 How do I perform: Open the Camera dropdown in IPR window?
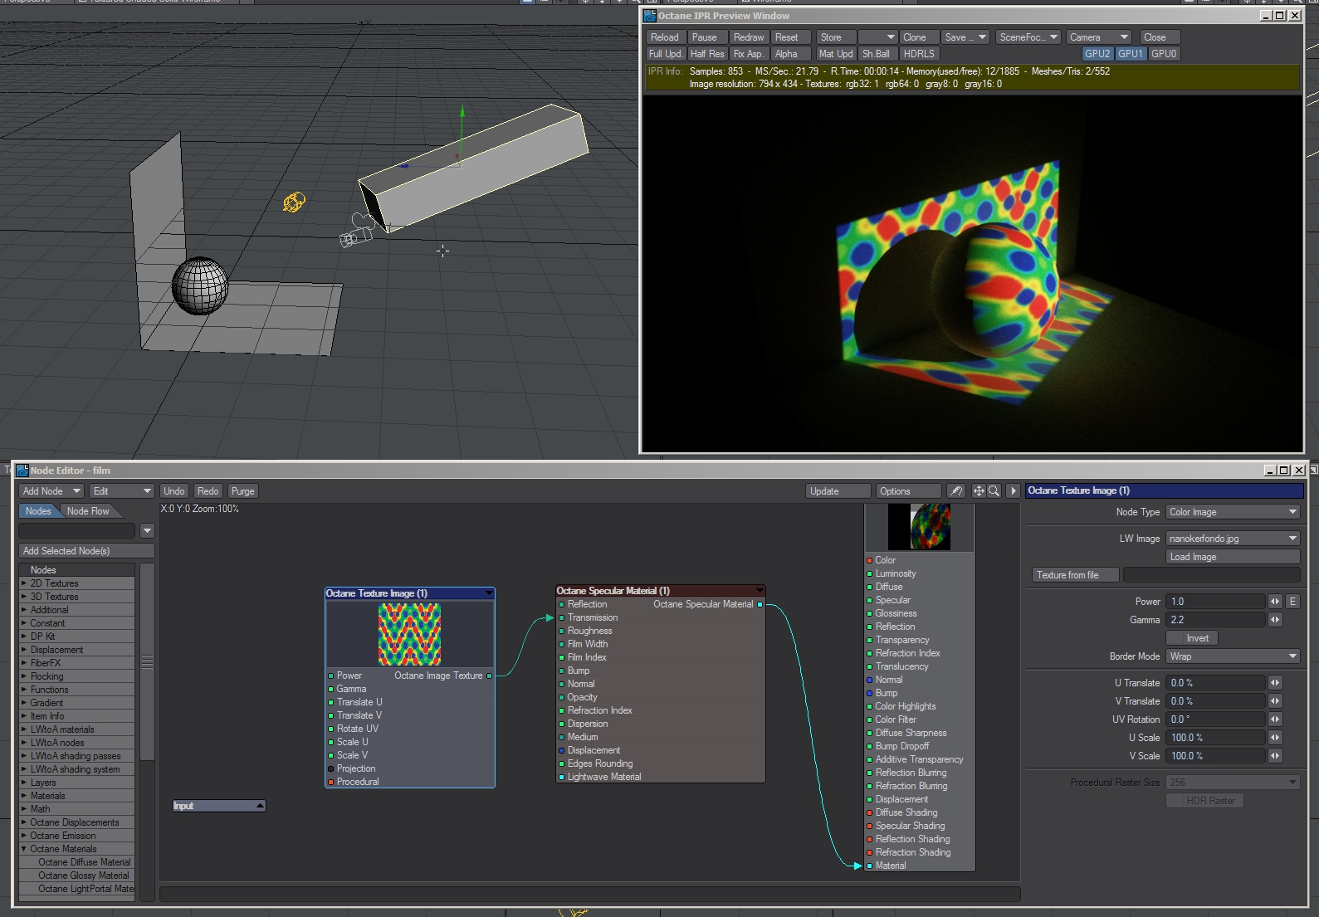click(1098, 37)
